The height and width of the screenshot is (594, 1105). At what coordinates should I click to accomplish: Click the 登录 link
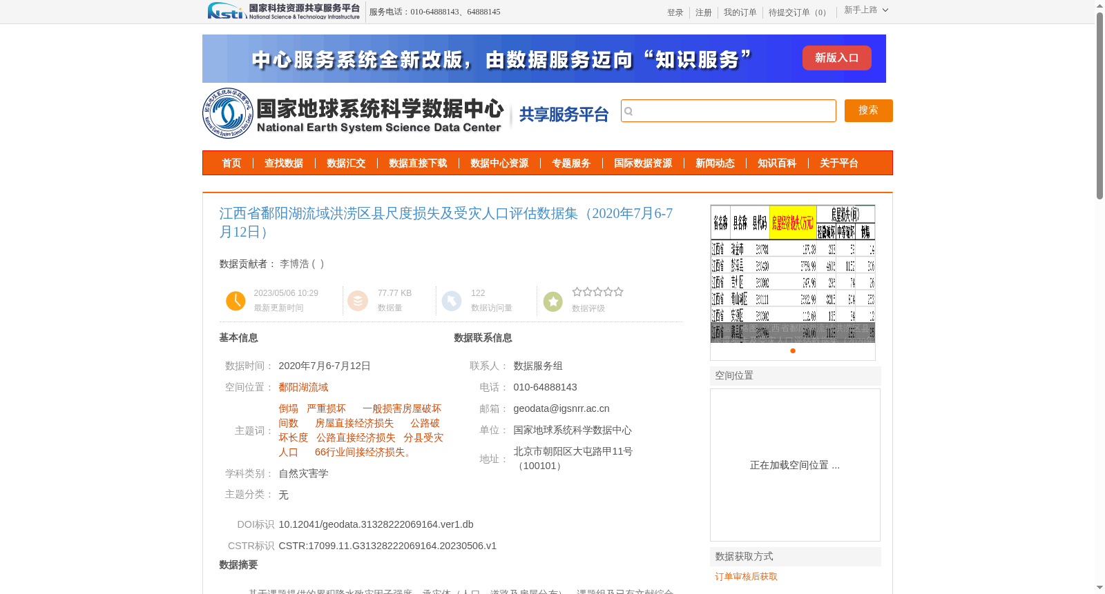[x=675, y=12]
